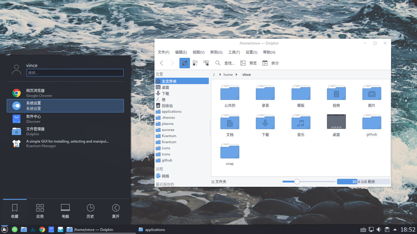Click the back navigation arrow
The height and width of the screenshot is (234, 417).
[161, 63]
